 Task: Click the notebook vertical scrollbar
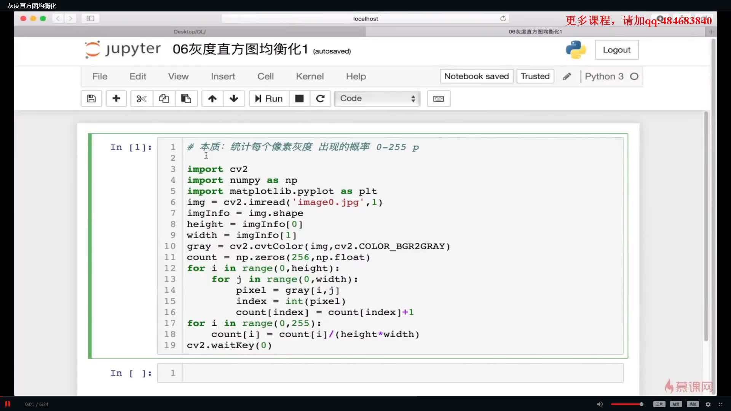tap(706, 226)
